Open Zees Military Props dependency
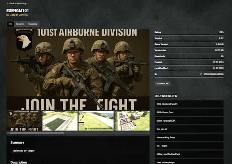232x164 pixels. 189,162
